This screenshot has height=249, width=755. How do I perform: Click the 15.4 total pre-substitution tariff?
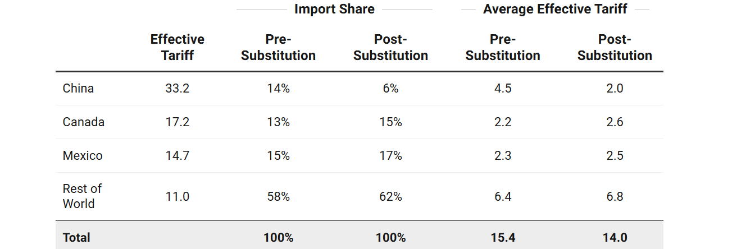click(503, 237)
